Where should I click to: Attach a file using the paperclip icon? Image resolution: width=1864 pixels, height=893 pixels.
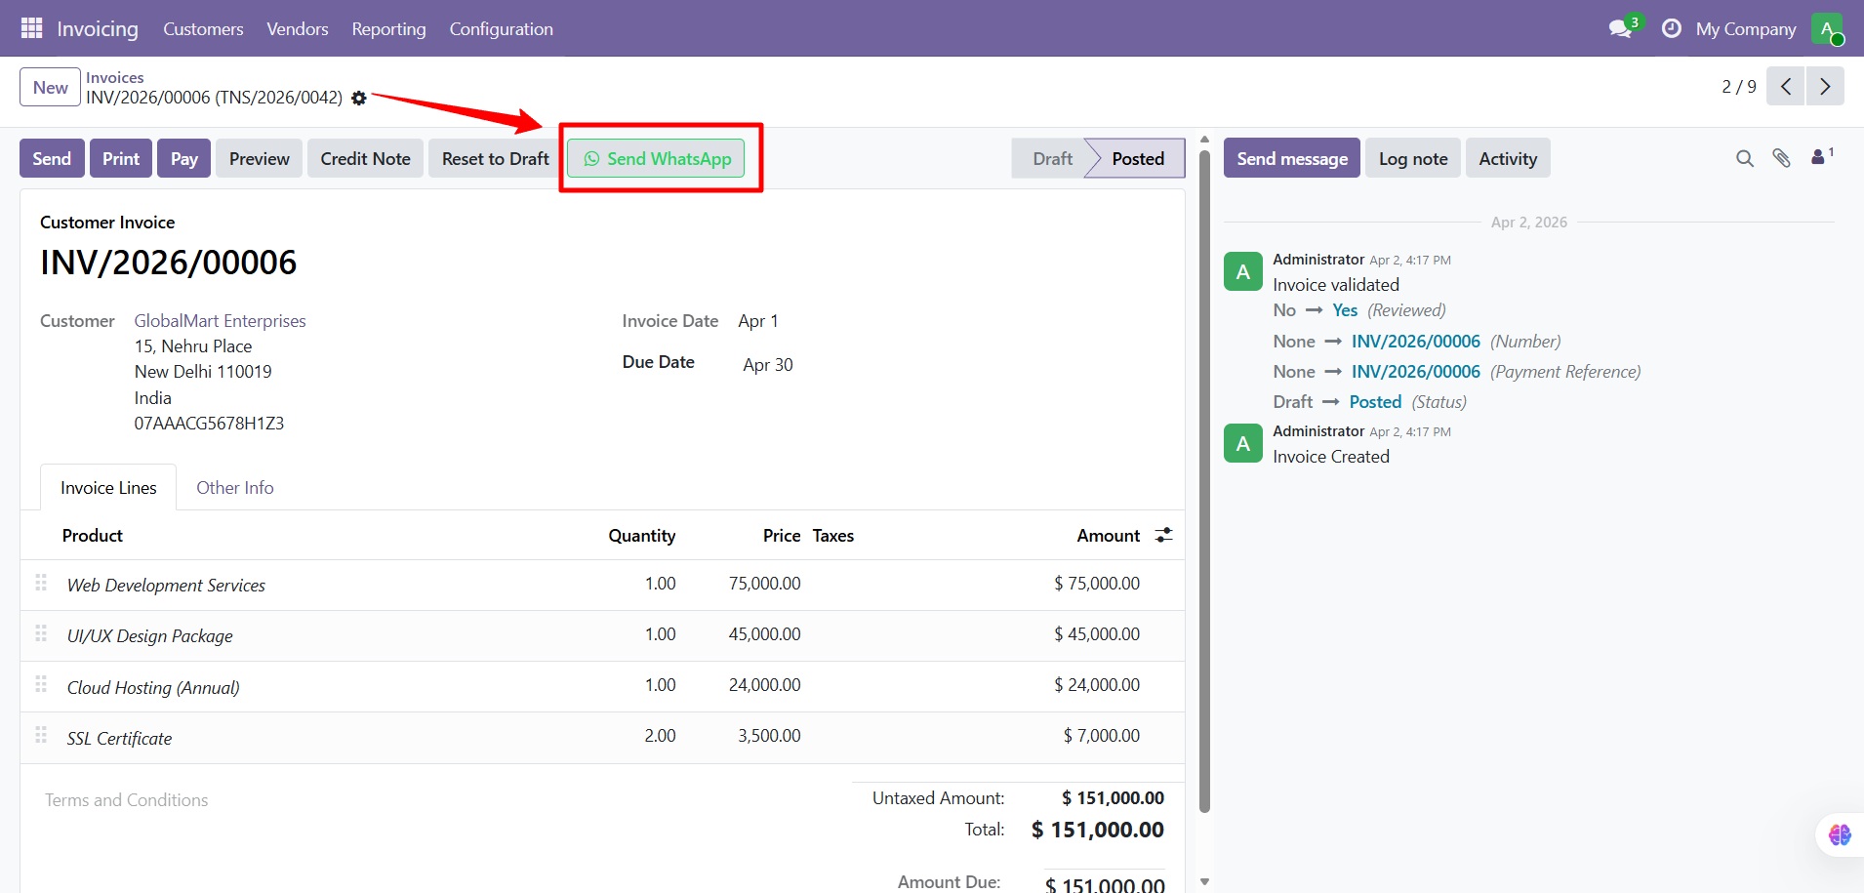coord(1782,157)
